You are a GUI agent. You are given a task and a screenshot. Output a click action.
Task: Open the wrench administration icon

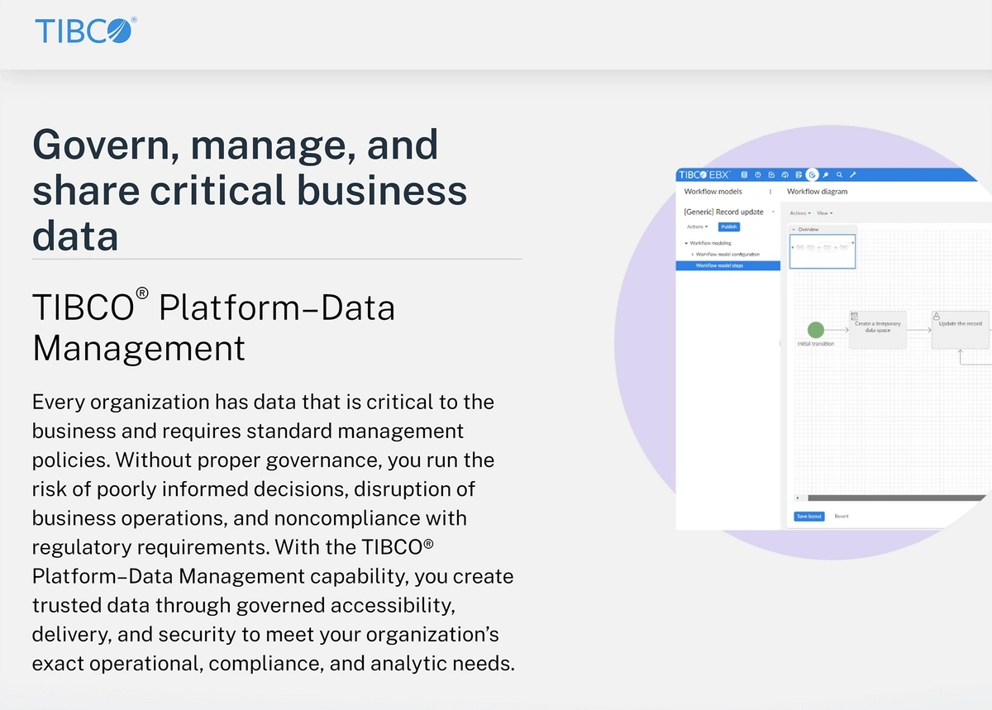coord(853,174)
